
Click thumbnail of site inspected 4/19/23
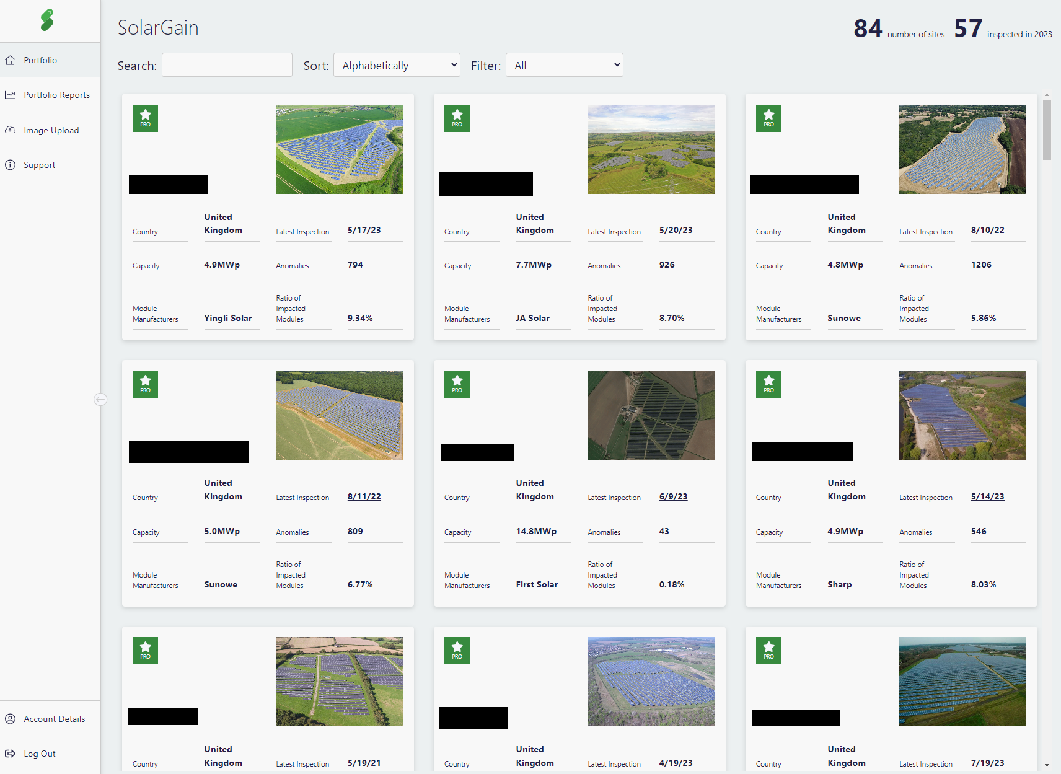tap(651, 682)
